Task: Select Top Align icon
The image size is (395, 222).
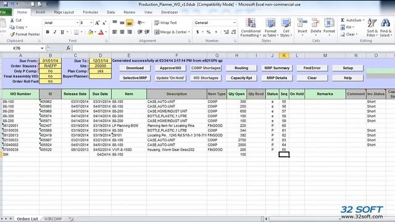Action: tap(115, 23)
